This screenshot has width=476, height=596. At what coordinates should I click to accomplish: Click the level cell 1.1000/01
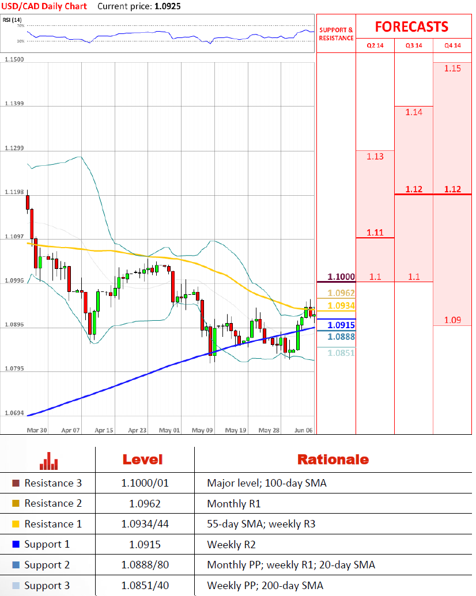point(145,483)
